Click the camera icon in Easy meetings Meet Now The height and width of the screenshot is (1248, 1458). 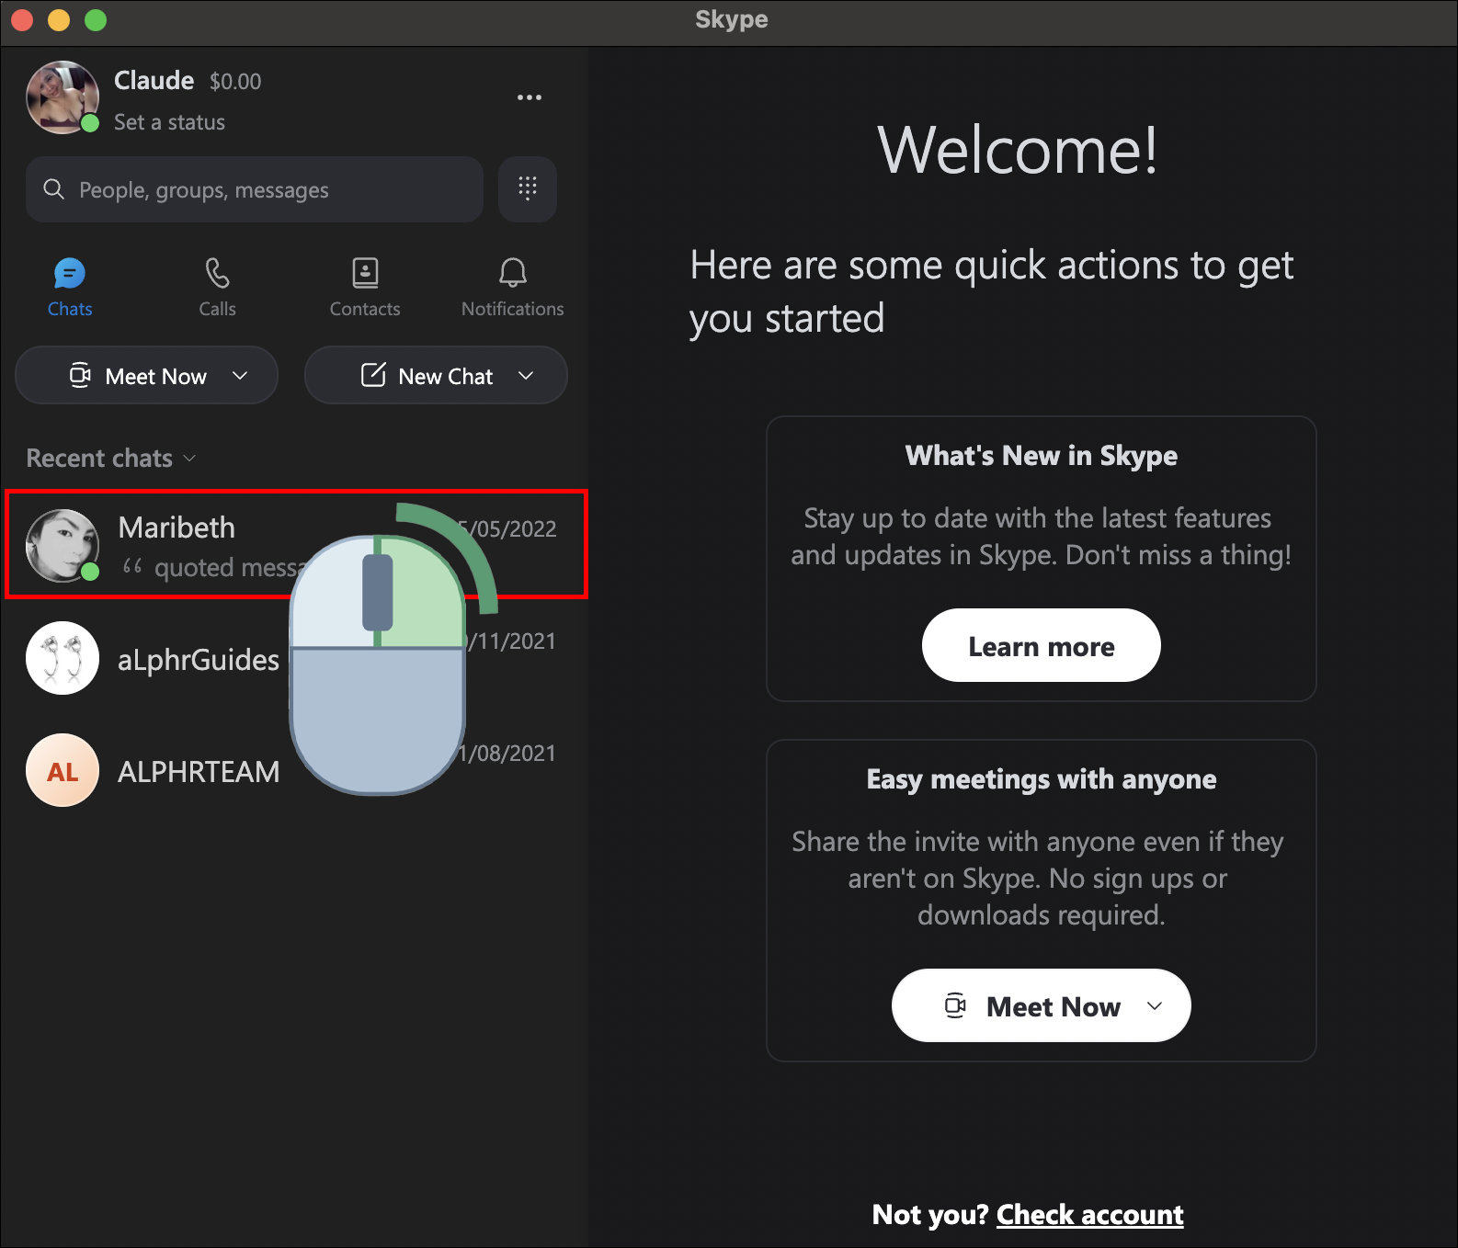coord(955,1005)
